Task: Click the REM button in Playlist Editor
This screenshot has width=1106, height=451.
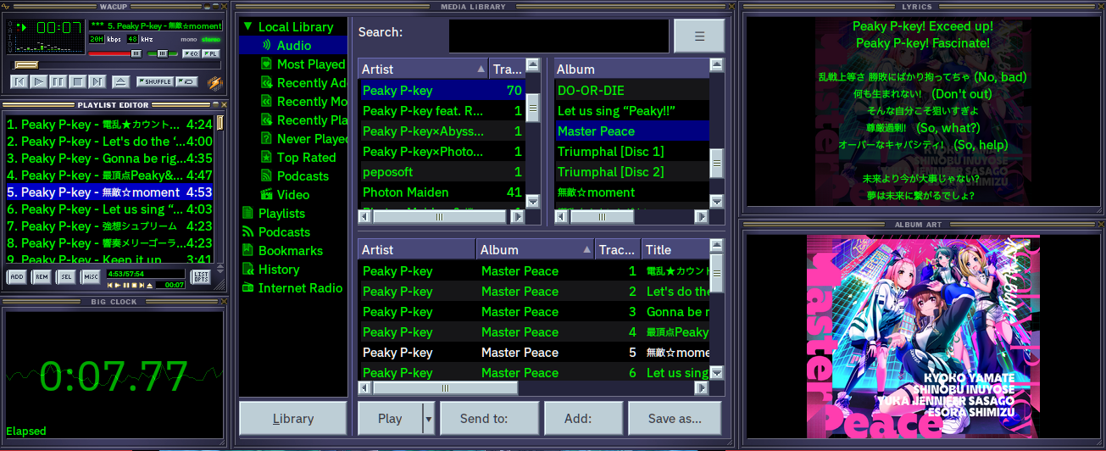Action: click(x=42, y=276)
